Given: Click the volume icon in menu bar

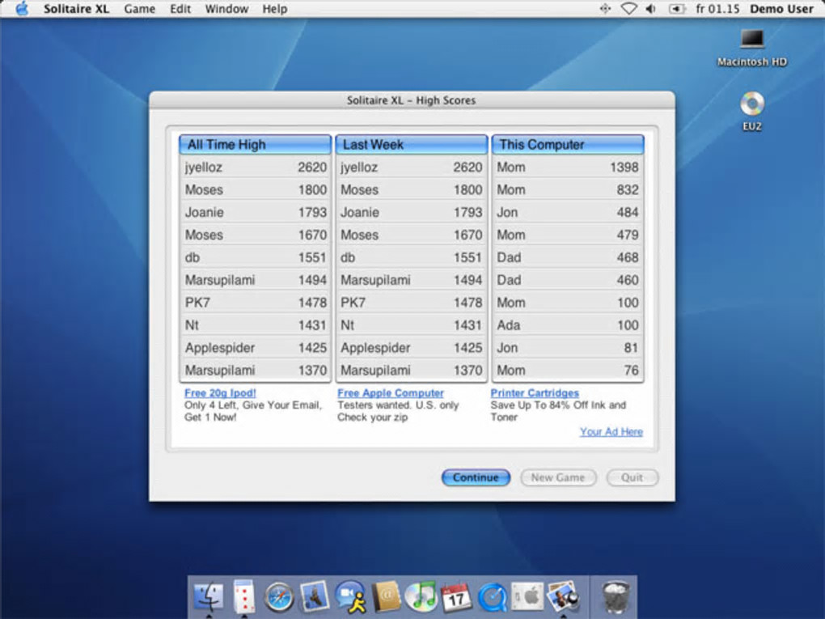Looking at the screenshot, I should click(651, 9).
